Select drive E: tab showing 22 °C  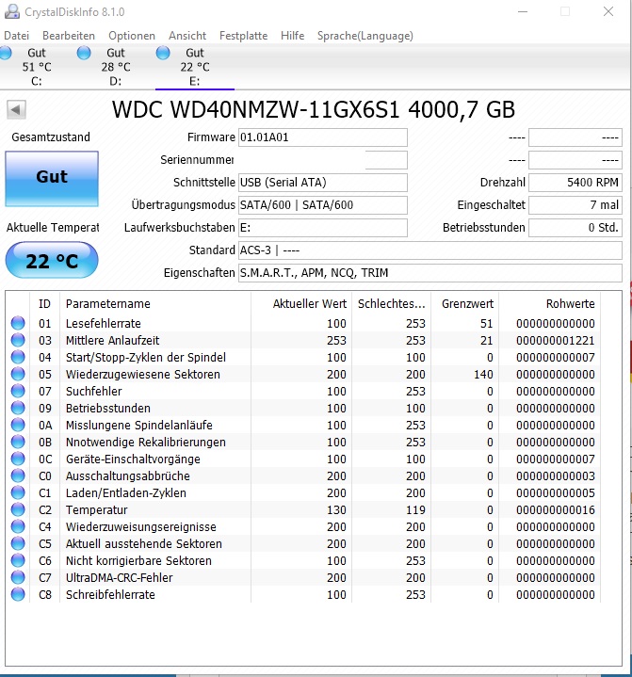(195, 67)
